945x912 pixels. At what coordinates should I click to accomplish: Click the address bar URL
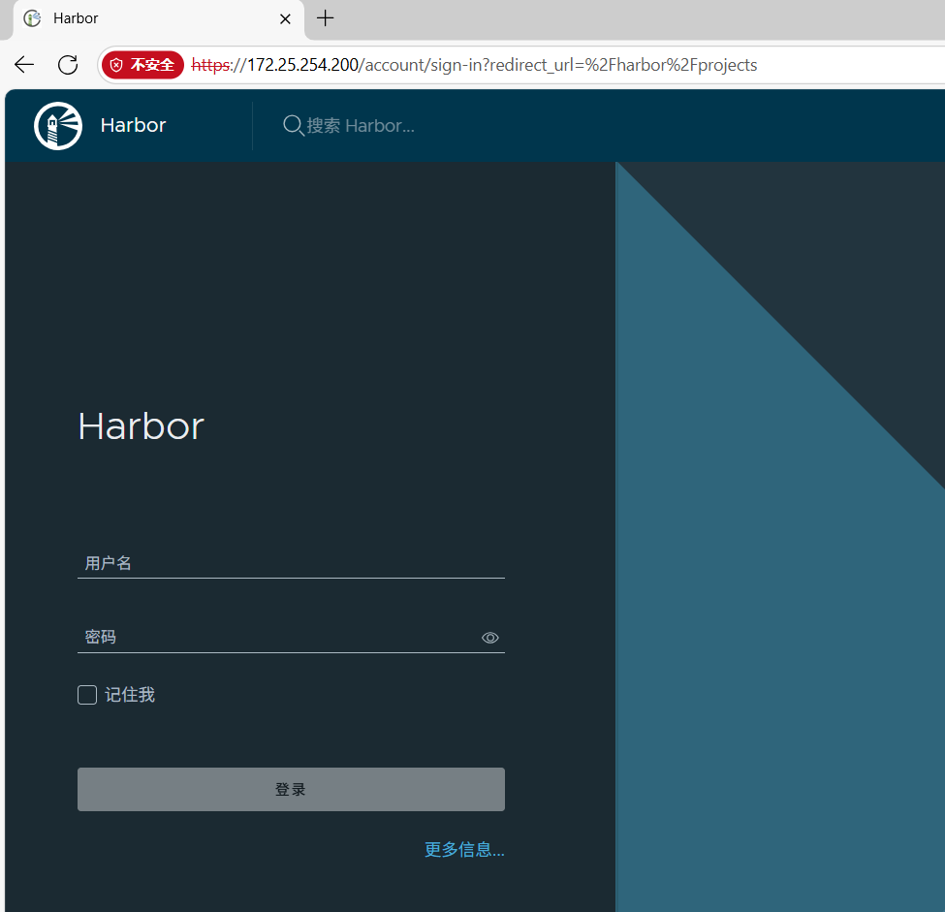[x=474, y=65]
